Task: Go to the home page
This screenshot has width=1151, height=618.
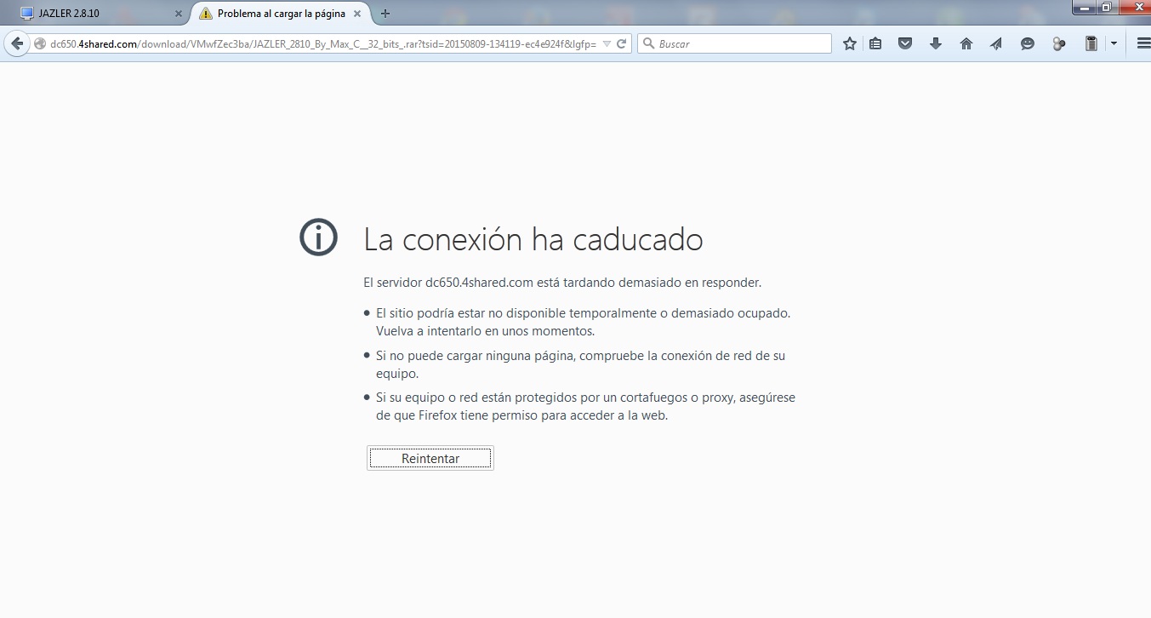Action: coord(966,44)
